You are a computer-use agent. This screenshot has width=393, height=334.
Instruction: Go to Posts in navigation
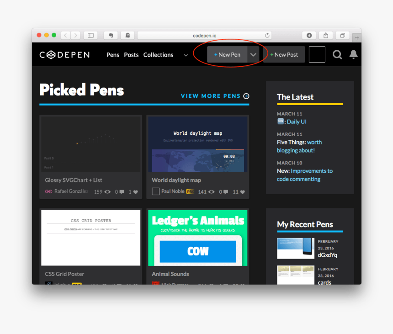pos(131,55)
